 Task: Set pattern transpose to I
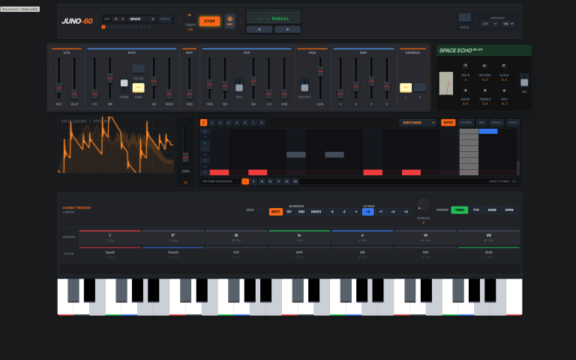coord(245,181)
